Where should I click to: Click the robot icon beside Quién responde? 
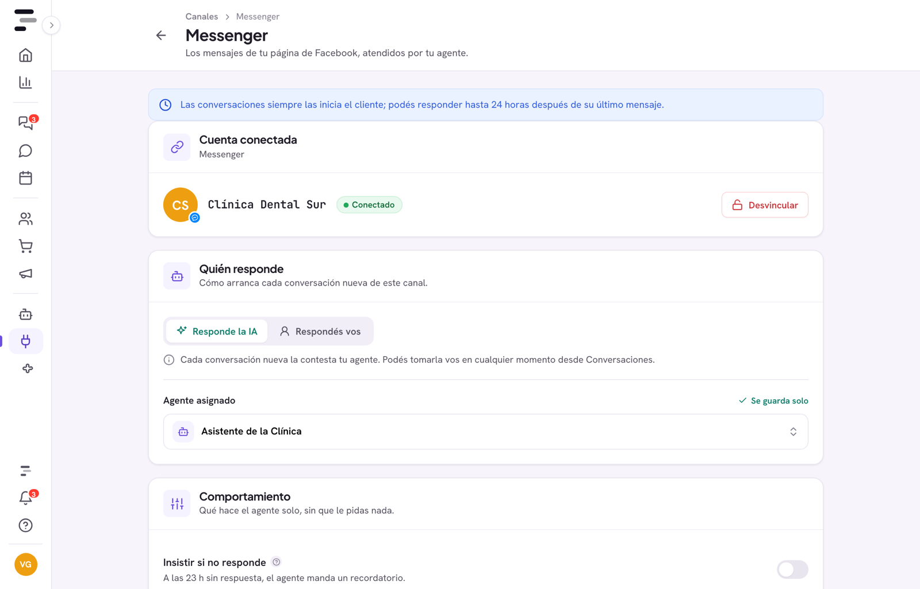(x=177, y=276)
